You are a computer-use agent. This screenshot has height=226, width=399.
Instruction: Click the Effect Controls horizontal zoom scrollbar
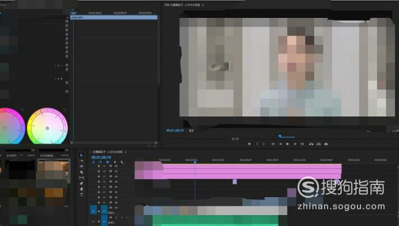114,143
